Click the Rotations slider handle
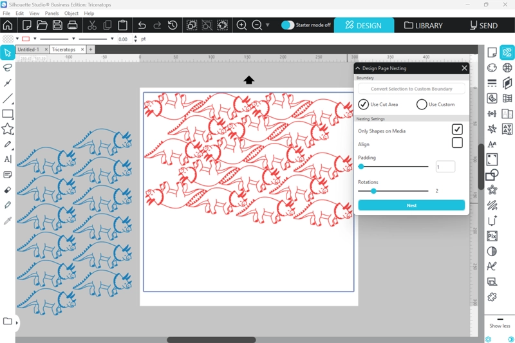515x343 pixels. (x=373, y=191)
